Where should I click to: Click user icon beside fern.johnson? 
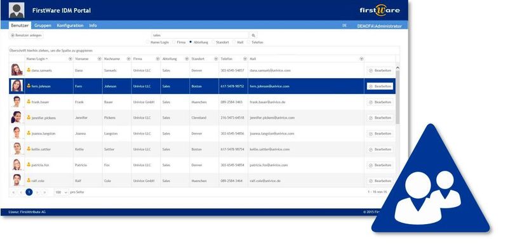[x=29, y=86]
